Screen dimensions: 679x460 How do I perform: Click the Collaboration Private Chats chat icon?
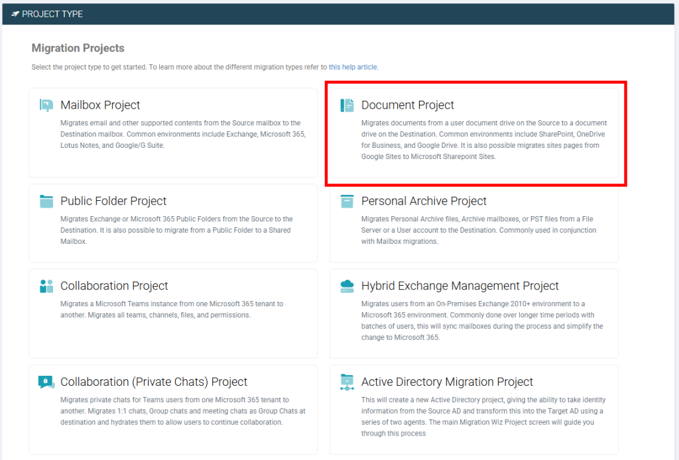(x=46, y=382)
